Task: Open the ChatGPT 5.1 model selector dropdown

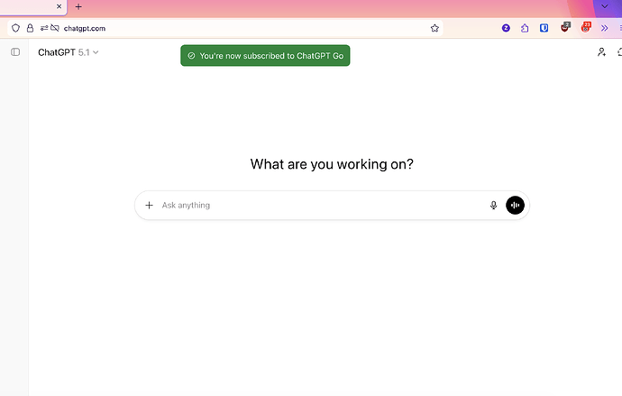Action: coord(69,52)
